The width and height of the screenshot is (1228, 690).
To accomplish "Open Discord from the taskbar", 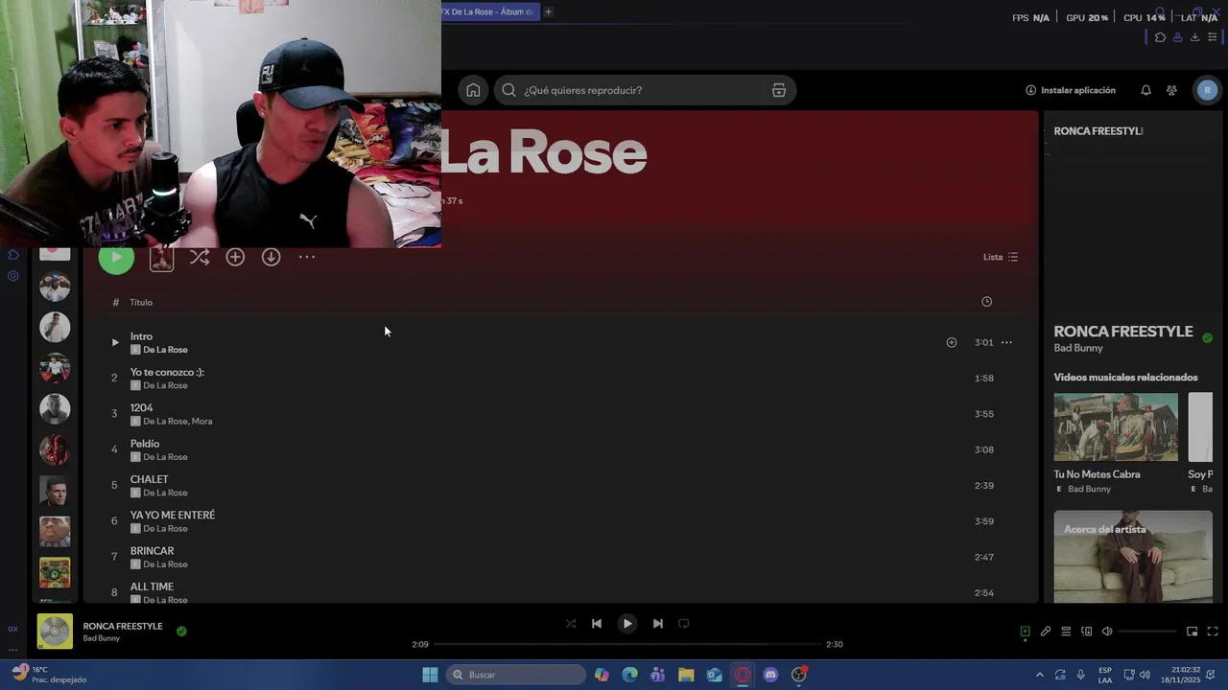I will [770, 675].
